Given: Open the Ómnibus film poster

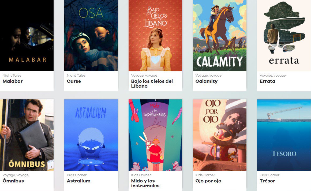Looking at the screenshot, I should pyautogui.click(x=27, y=135).
